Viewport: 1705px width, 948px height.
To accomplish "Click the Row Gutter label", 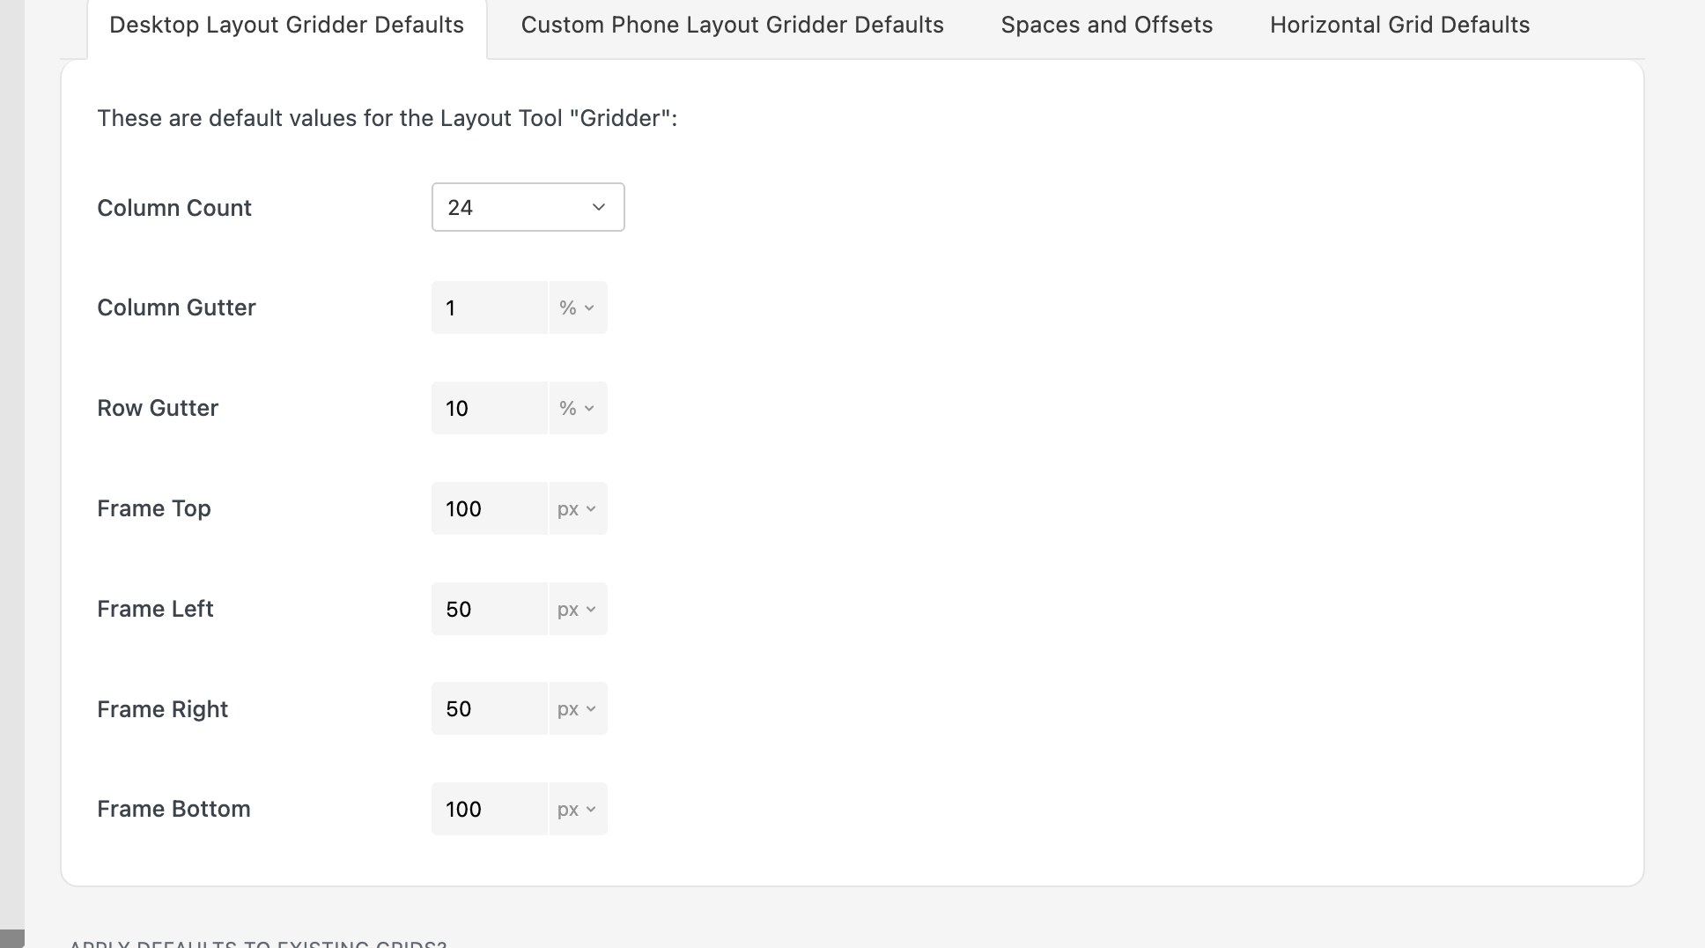I will pos(158,408).
